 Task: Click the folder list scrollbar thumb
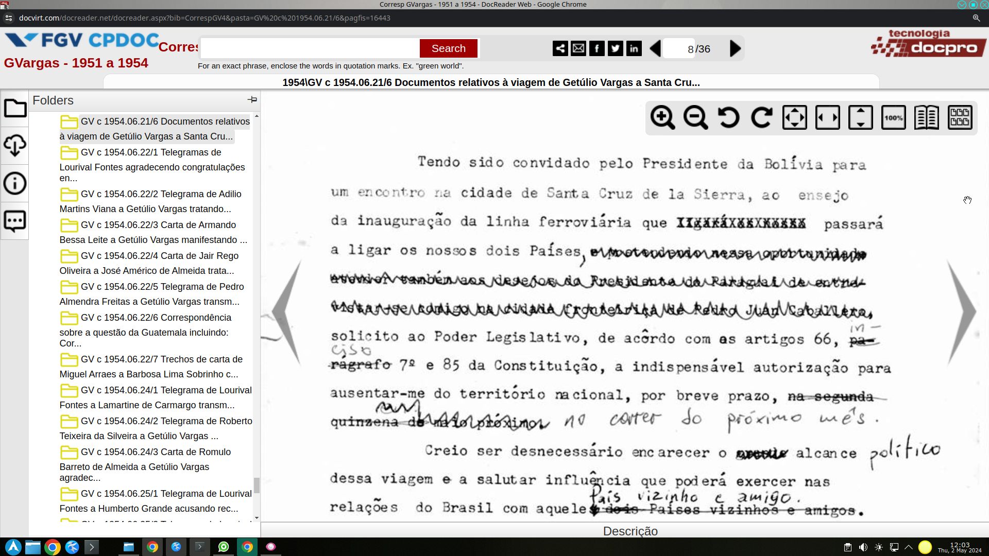[257, 484]
